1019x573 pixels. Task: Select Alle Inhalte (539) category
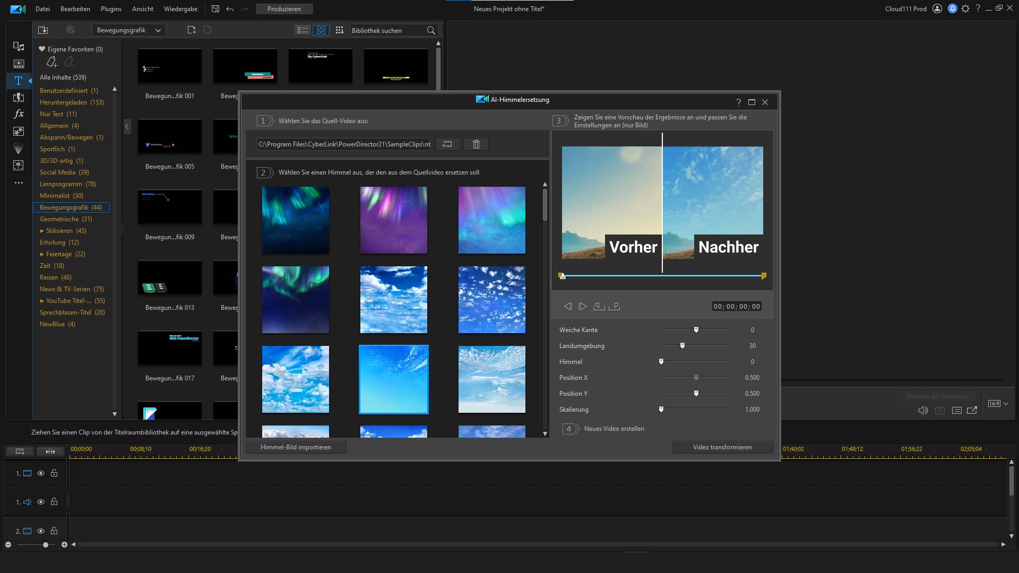click(x=63, y=77)
